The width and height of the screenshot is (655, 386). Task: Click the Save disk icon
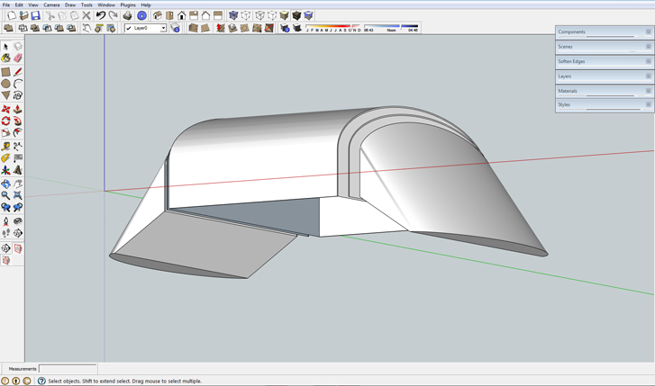click(x=35, y=15)
